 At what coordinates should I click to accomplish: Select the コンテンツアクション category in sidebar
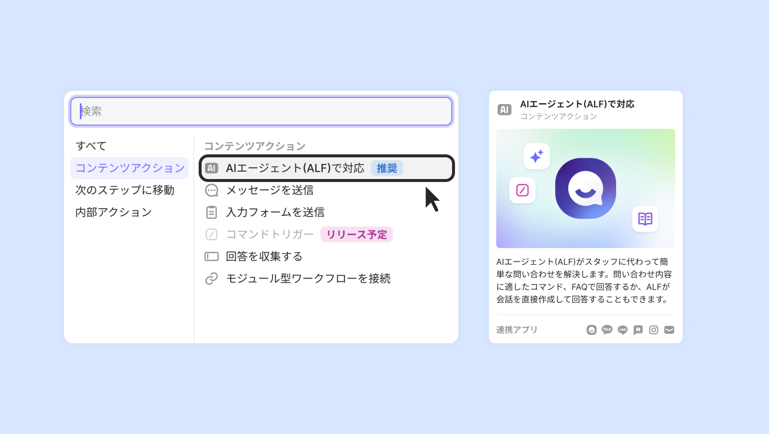coord(130,168)
